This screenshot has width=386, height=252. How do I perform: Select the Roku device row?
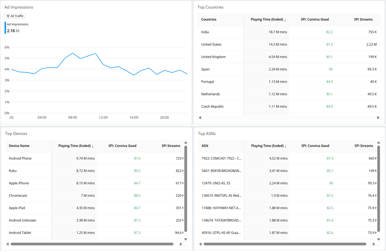(13, 171)
